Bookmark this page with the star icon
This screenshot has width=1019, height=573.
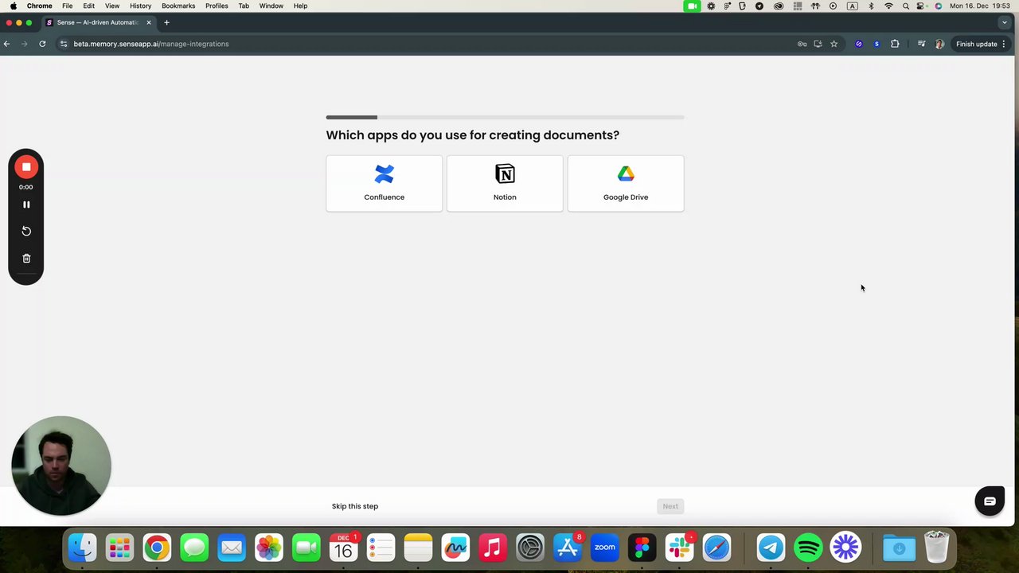coord(834,44)
